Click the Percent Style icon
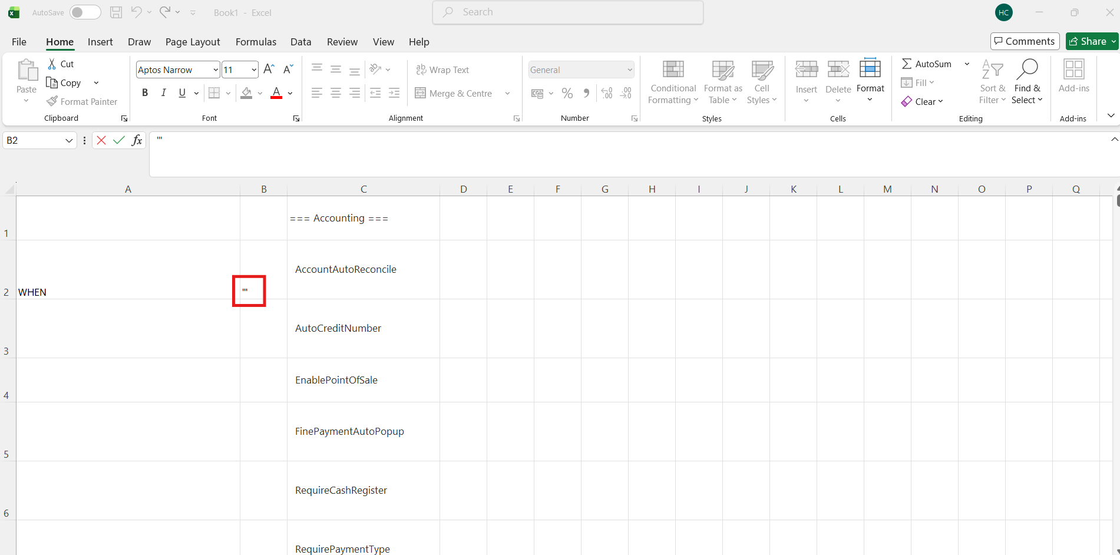 [567, 93]
